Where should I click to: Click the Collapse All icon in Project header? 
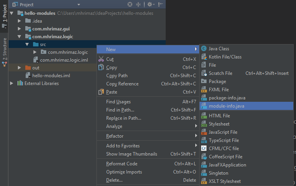138,4
